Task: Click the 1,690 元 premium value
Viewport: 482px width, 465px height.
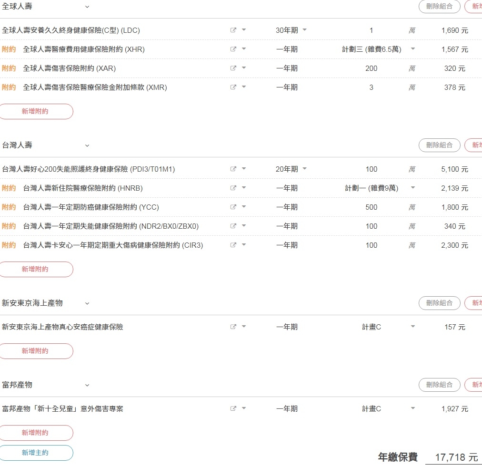Action: pos(455,30)
